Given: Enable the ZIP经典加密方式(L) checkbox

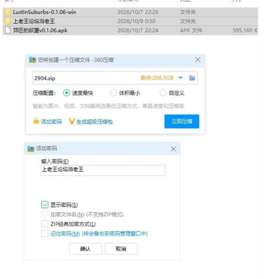Looking at the screenshot, I should [x=45, y=224].
